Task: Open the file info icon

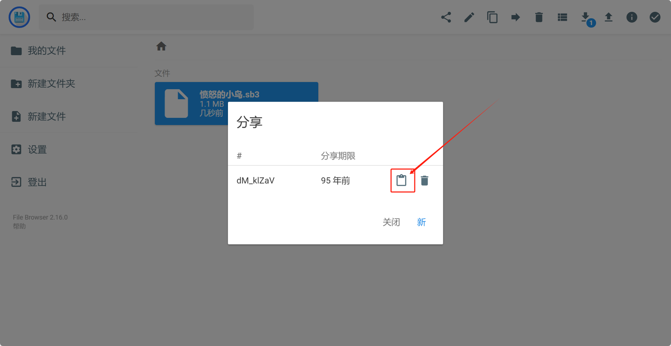Action: pos(632,17)
